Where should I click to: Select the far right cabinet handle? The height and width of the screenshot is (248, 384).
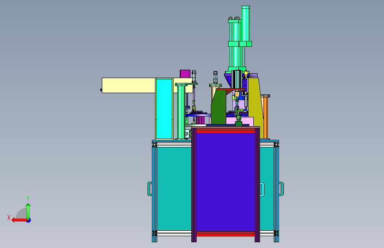[281, 189]
